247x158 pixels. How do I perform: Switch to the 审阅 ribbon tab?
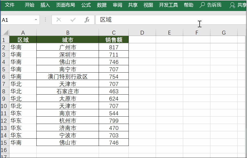(x=117, y=5)
